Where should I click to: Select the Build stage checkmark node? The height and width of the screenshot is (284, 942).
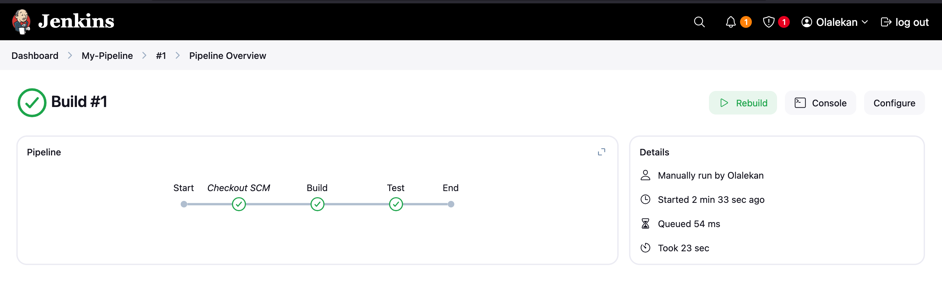pyautogui.click(x=317, y=204)
